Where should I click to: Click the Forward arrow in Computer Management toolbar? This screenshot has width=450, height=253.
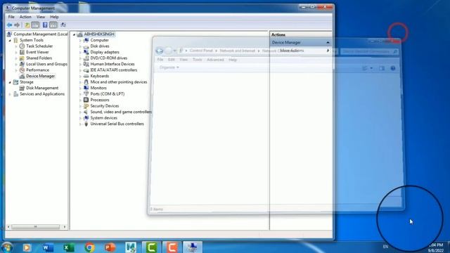coord(17,25)
